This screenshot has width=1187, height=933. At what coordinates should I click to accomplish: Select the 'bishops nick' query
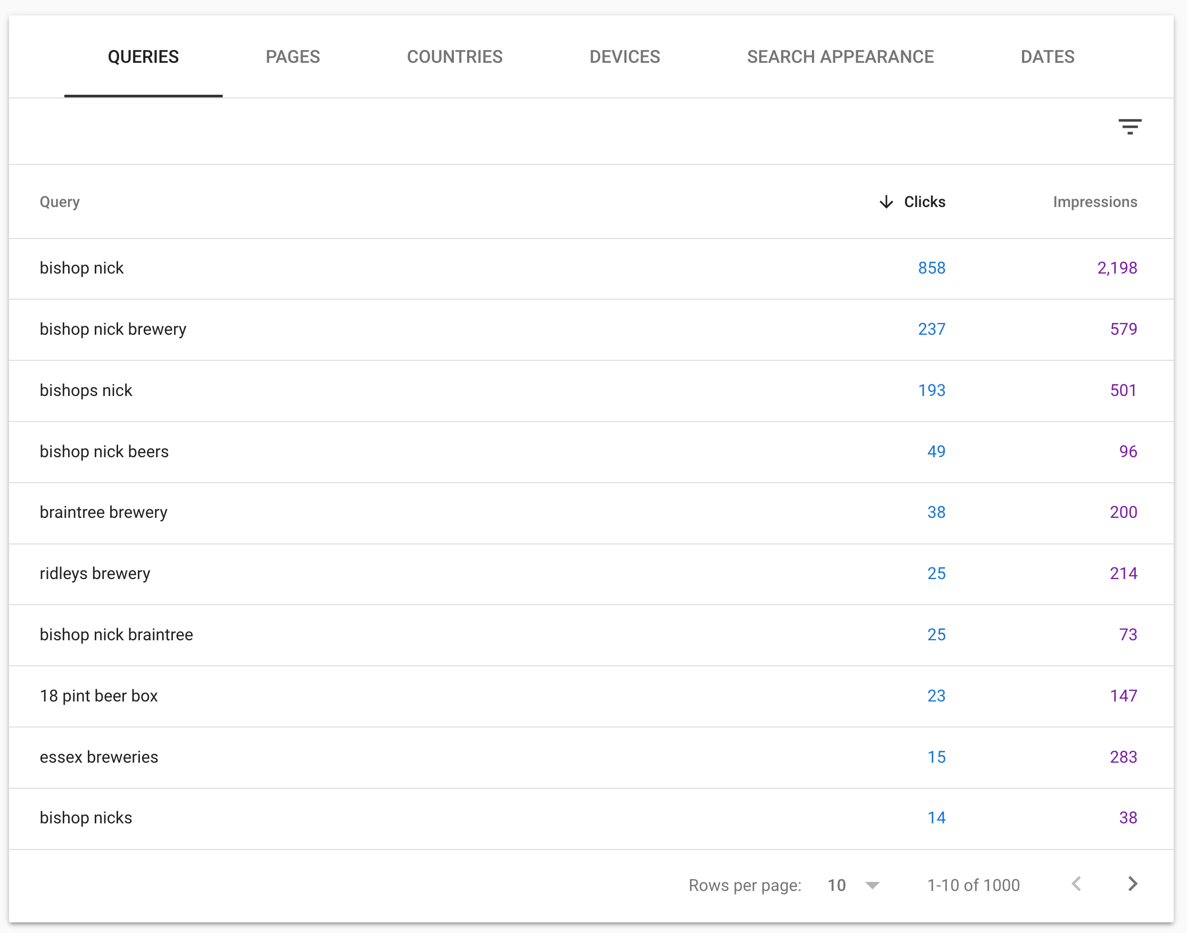pos(86,391)
